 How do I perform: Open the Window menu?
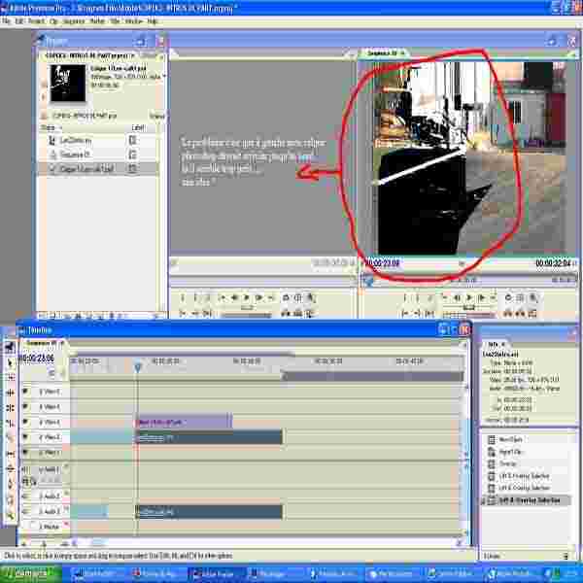click(x=133, y=21)
